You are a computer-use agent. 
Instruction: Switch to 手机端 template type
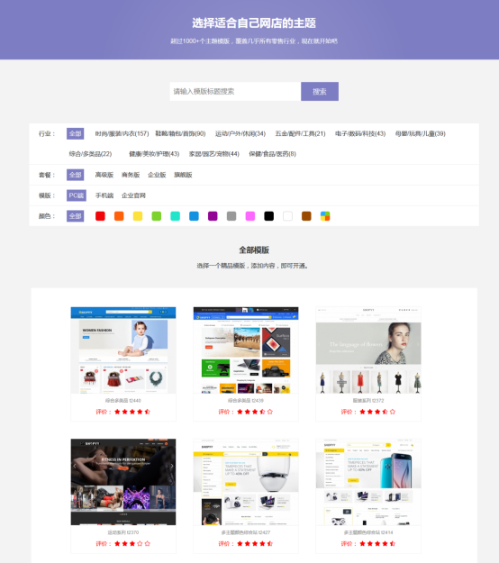click(104, 195)
